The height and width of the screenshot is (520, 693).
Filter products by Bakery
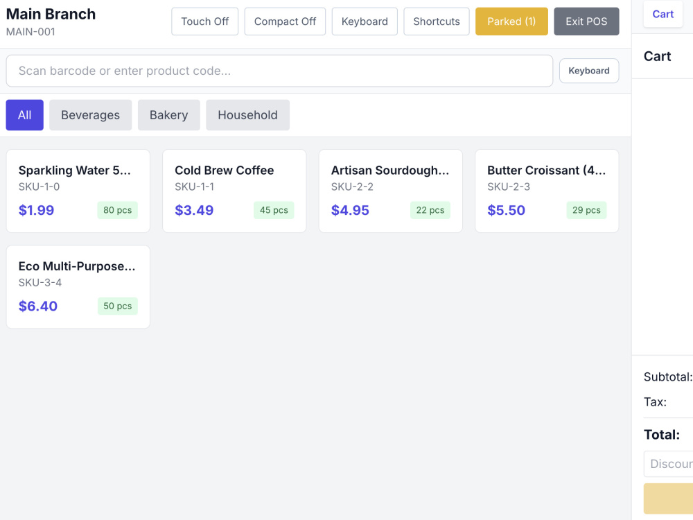coord(169,115)
